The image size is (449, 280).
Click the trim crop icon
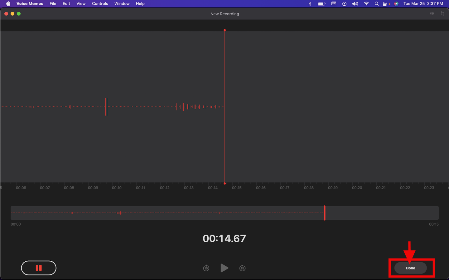442,14
